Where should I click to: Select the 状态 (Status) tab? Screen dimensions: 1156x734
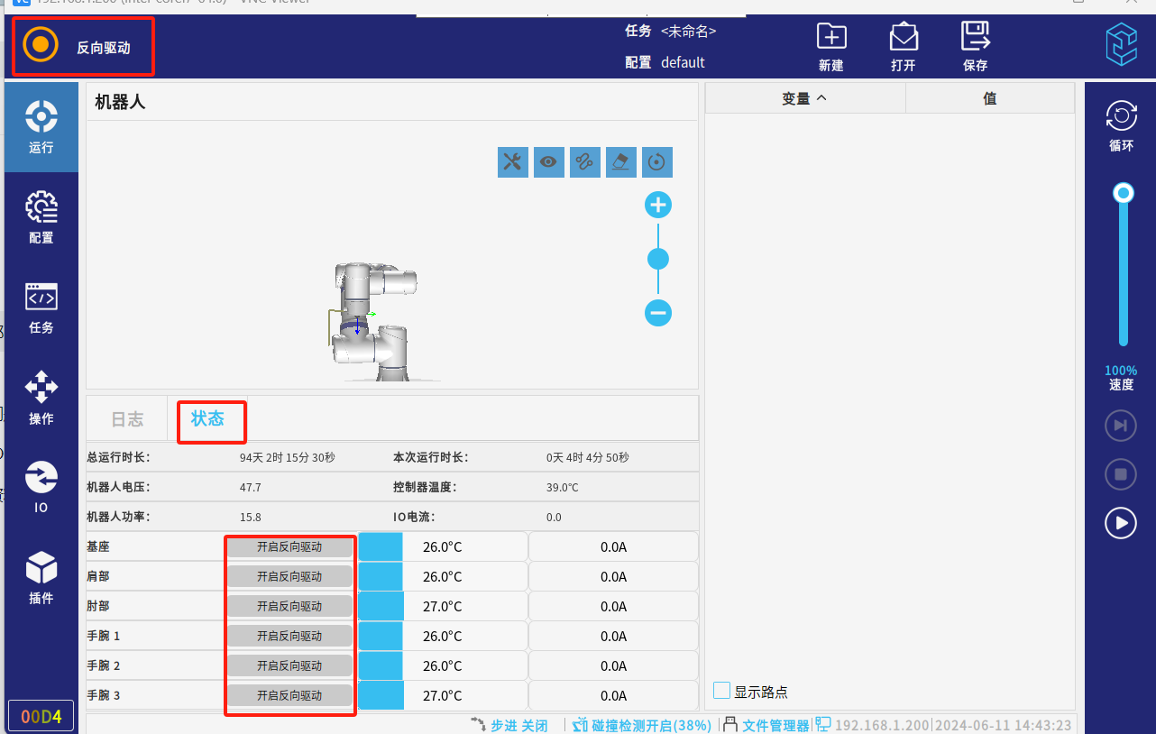(x=207, y=418)
